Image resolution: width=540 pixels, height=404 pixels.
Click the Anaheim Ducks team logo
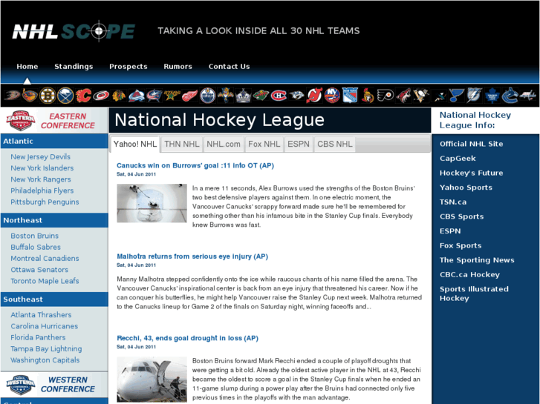(12, 95)
